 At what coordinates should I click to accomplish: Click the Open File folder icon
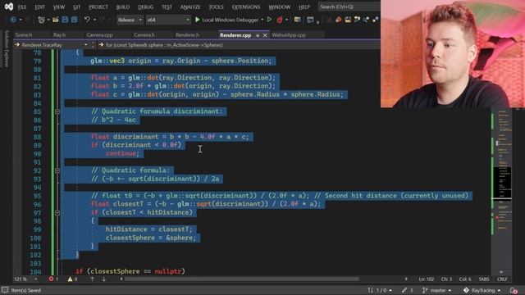pyautogui.click(x=56, y=20)
